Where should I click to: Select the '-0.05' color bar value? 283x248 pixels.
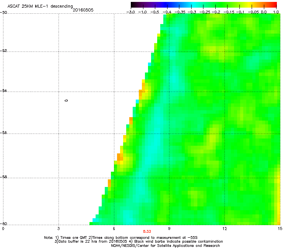coord(254,12)
